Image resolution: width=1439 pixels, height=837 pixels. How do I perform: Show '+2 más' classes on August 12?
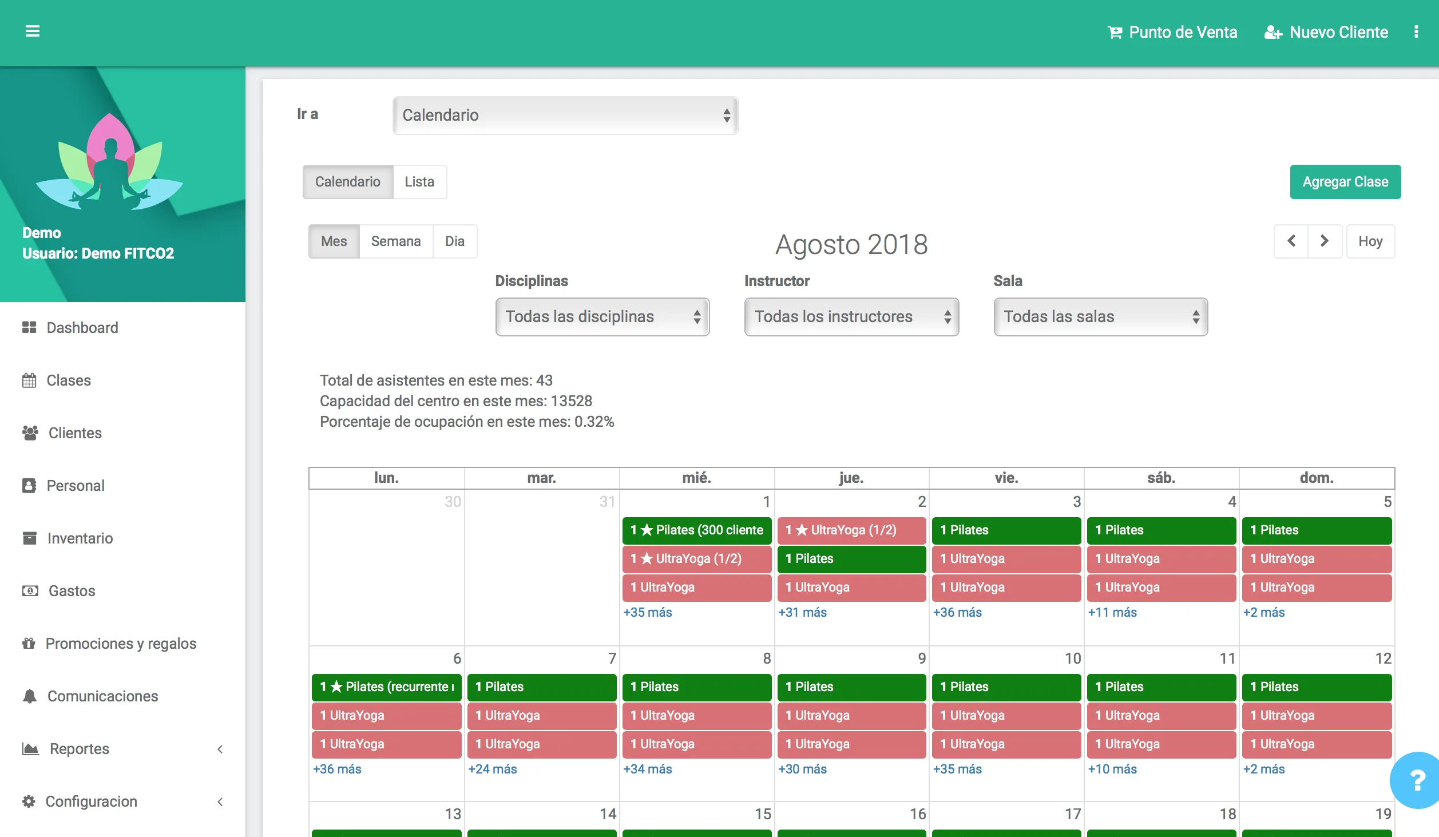tap(1264, 769)
